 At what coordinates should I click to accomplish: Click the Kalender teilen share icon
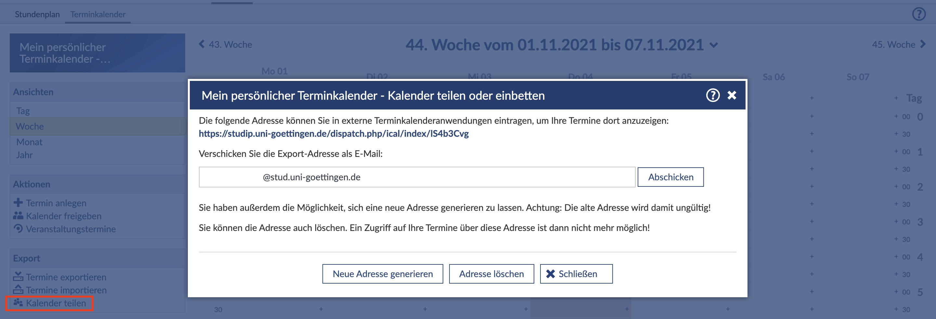click(x=18, y=303)
